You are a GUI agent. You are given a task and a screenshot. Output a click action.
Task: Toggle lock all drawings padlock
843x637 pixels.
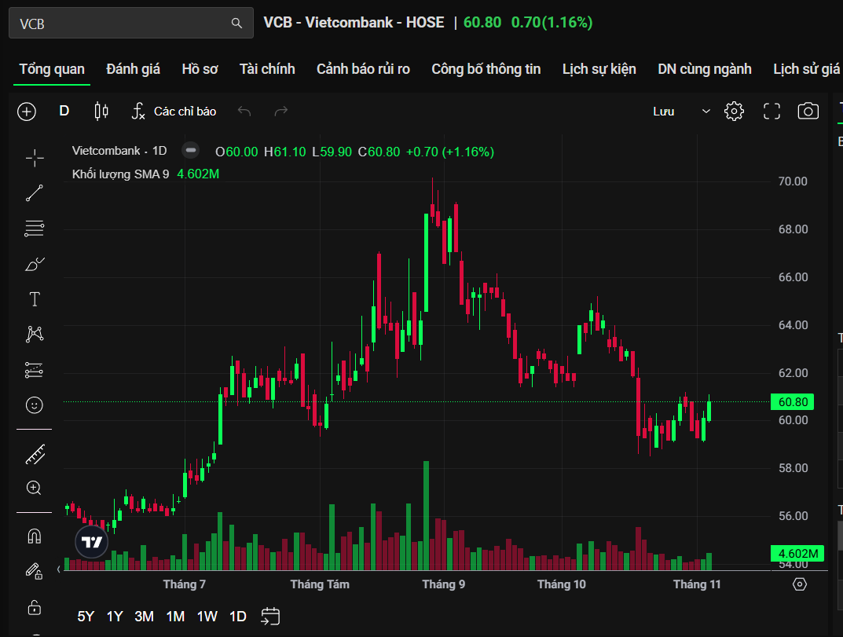pos(35,607)
